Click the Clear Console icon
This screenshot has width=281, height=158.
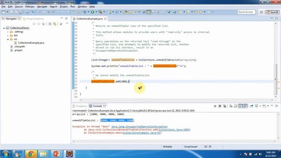click(231, 106)
